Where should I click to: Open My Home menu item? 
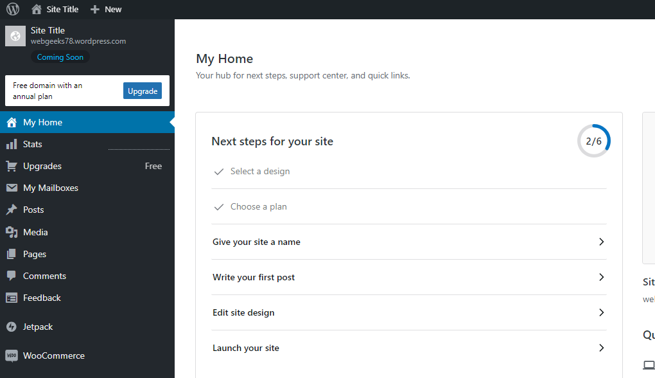pos(87,122)
